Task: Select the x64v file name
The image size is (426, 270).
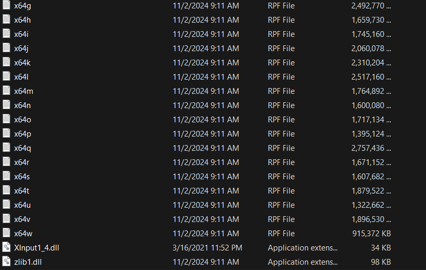Action: tap(22, 219)
